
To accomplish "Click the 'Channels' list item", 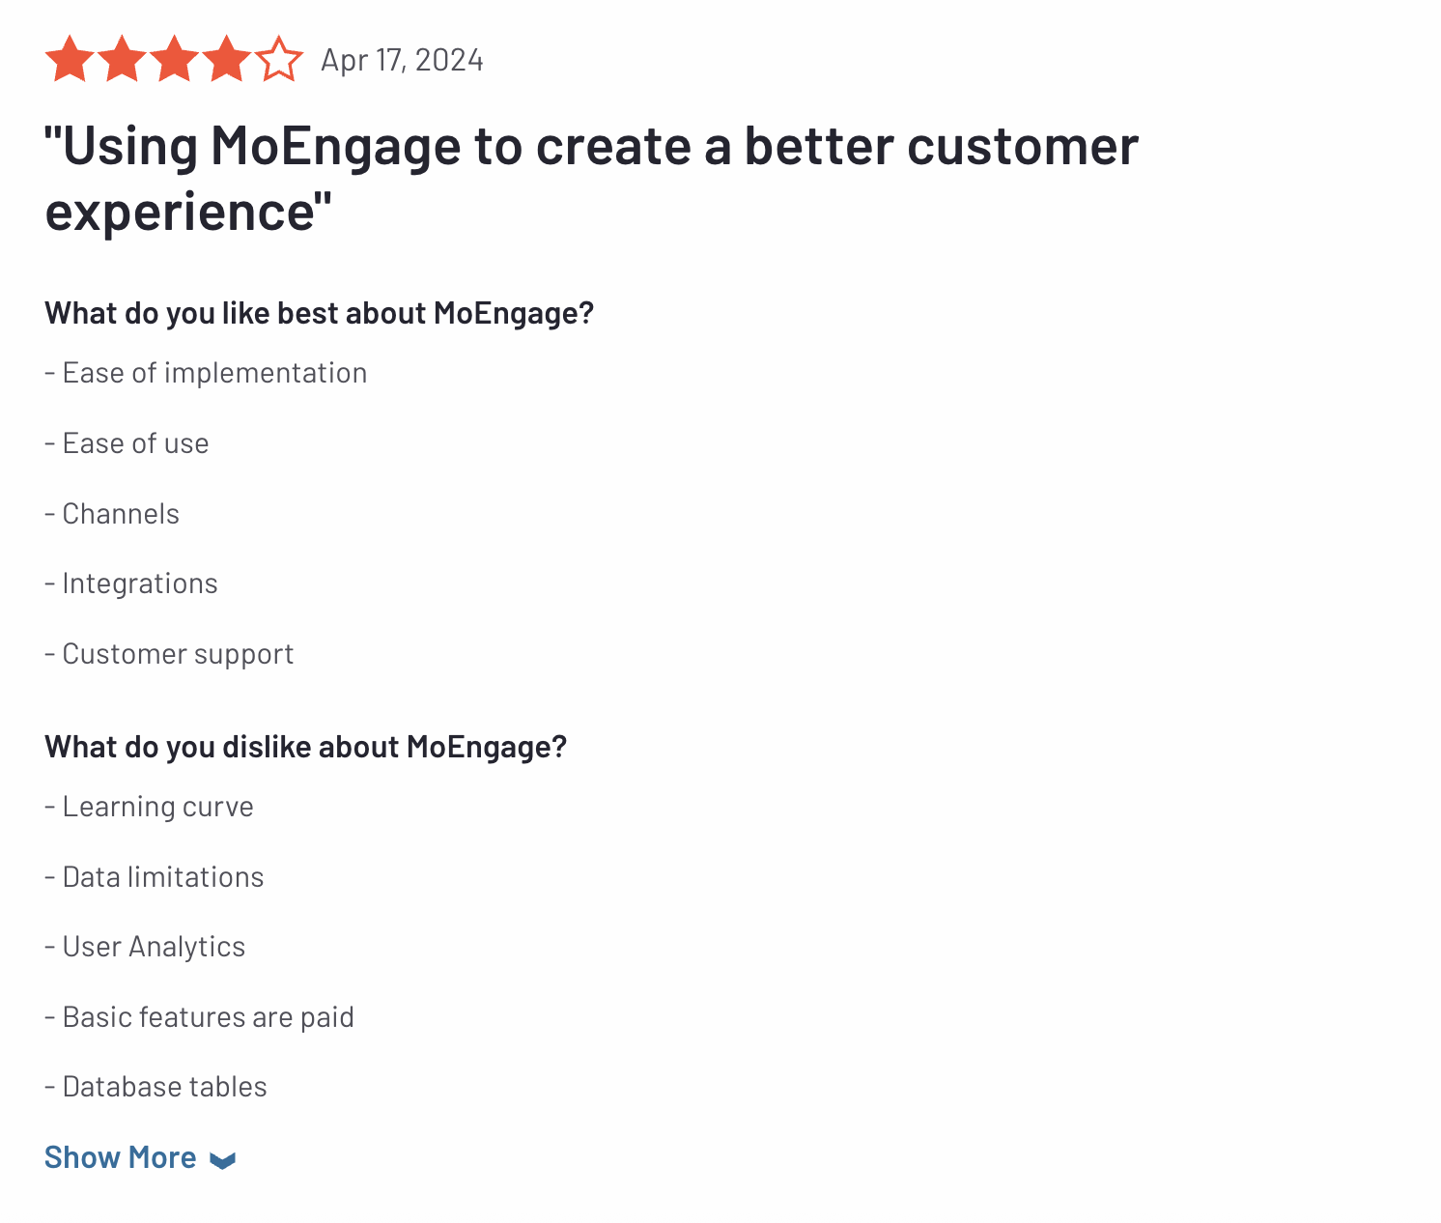I will point(112,514).
